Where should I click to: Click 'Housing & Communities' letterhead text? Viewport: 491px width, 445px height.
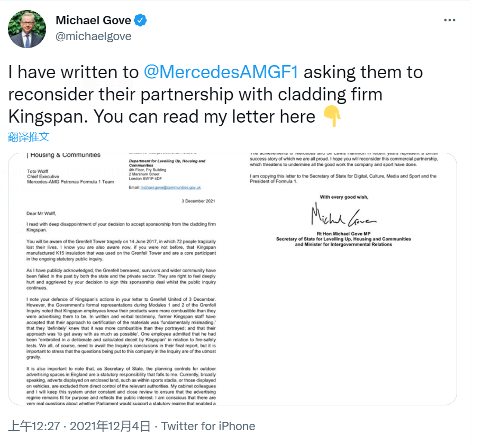pyautogui.click(x=65, y=155)
